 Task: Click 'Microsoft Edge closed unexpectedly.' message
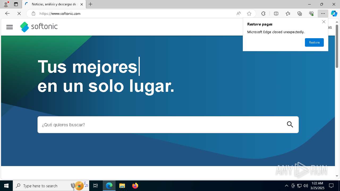pos(276,32)
